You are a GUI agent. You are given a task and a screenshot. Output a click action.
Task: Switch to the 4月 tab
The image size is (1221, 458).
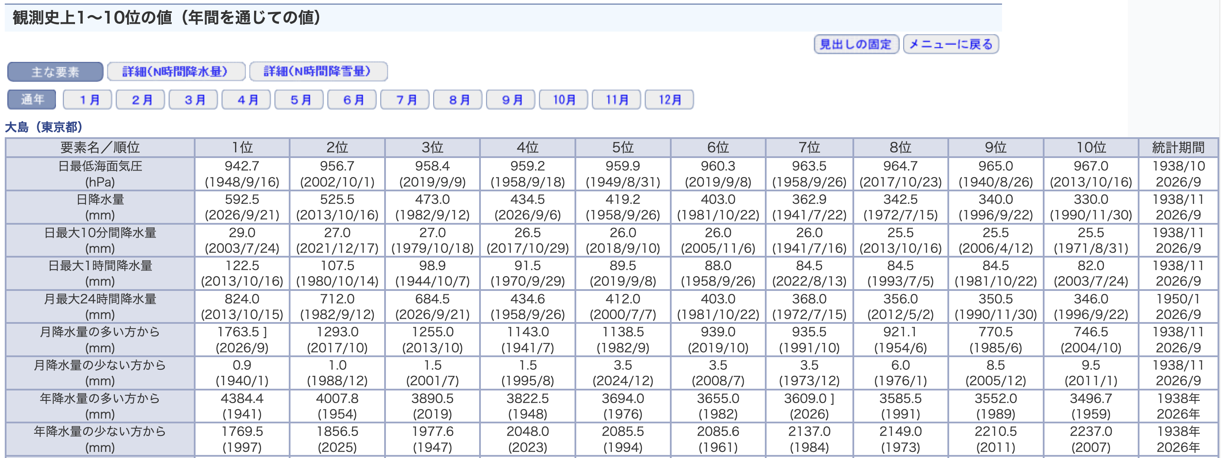point(246,100)
